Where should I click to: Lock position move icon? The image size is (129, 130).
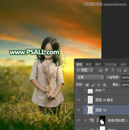(99, 85)
